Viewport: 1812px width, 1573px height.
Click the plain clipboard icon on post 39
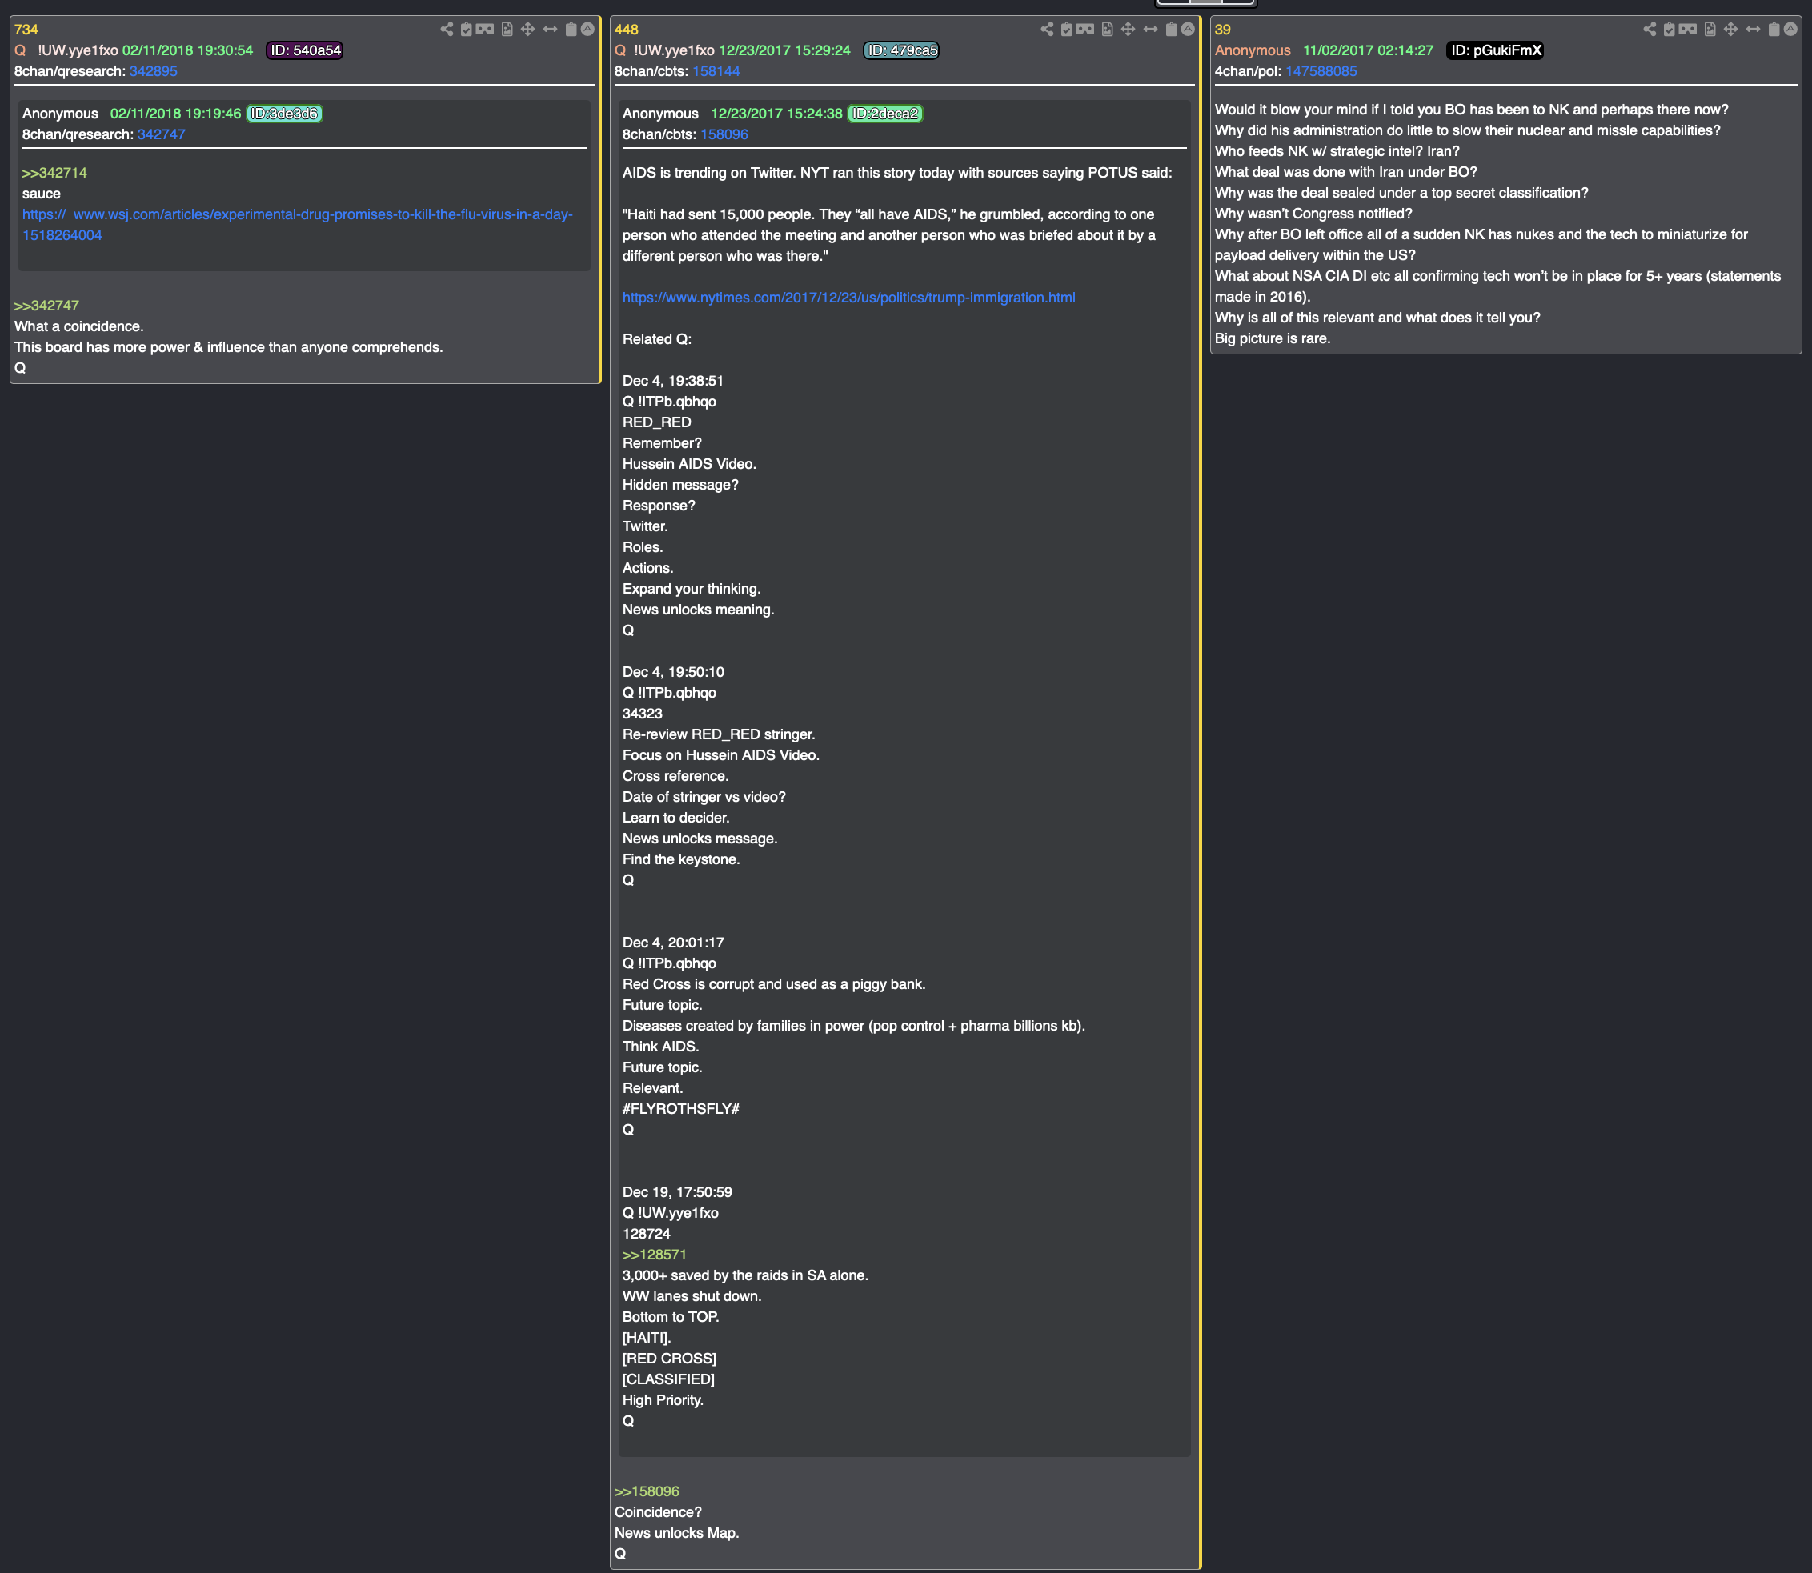tap(1774, 29)
